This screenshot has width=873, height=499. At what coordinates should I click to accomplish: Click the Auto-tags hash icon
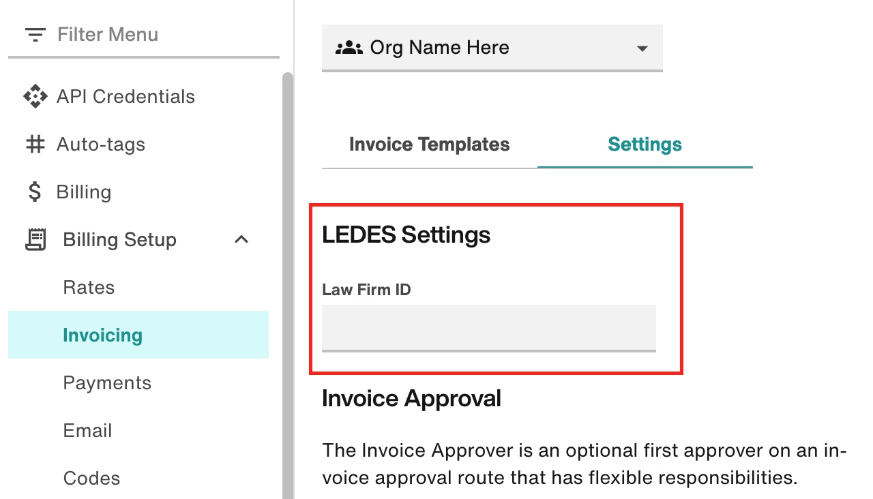click(x=35, y=144)
